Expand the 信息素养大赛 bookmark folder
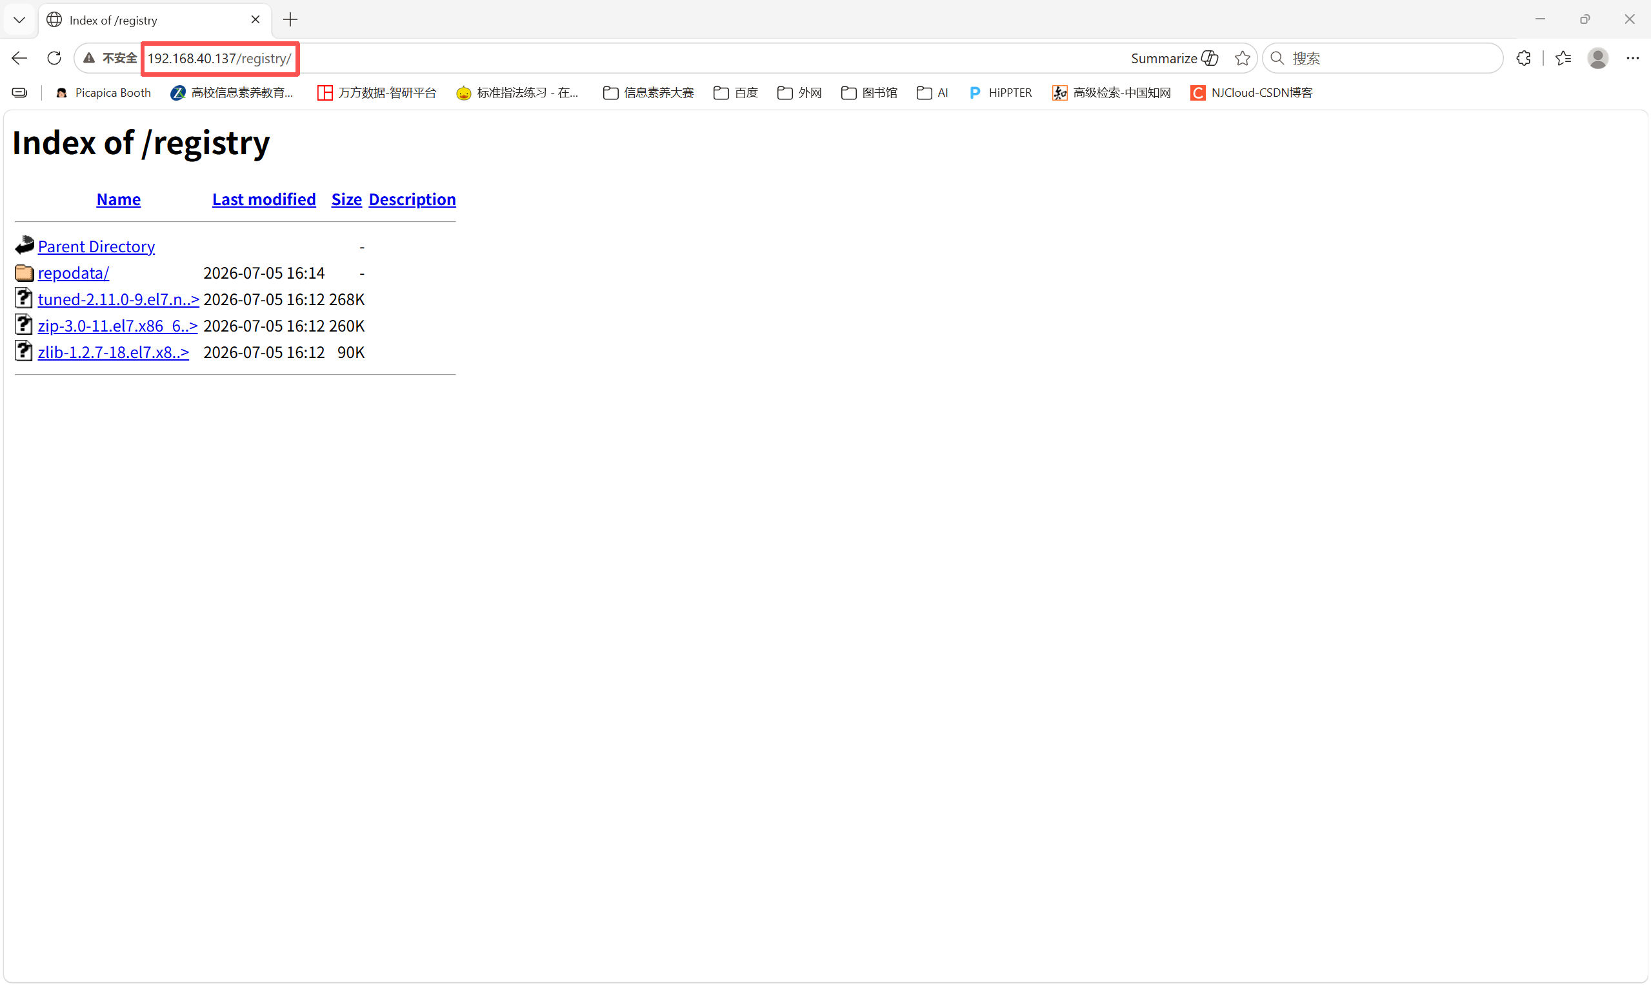The height and width of the screenshot is (985, 1651). [x=648, y=93]
